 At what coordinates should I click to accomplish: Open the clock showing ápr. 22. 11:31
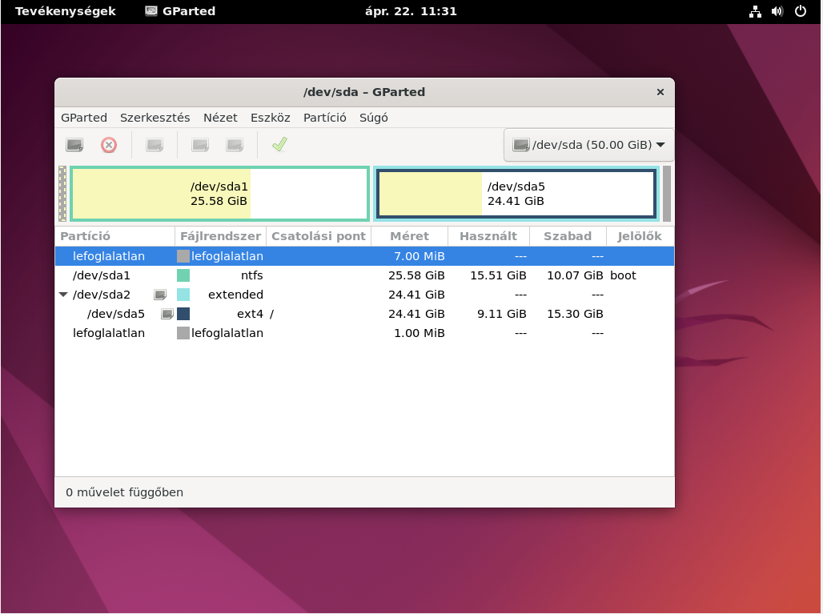411,11
